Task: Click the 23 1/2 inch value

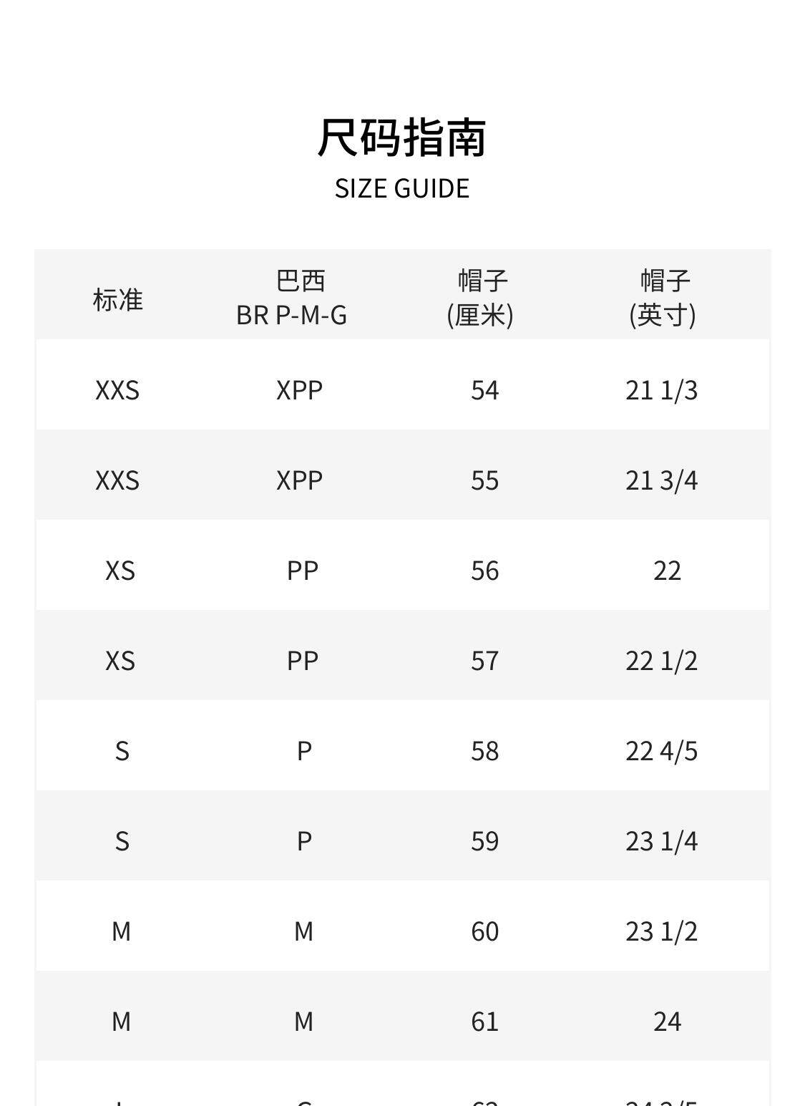Action: [661, 931]
